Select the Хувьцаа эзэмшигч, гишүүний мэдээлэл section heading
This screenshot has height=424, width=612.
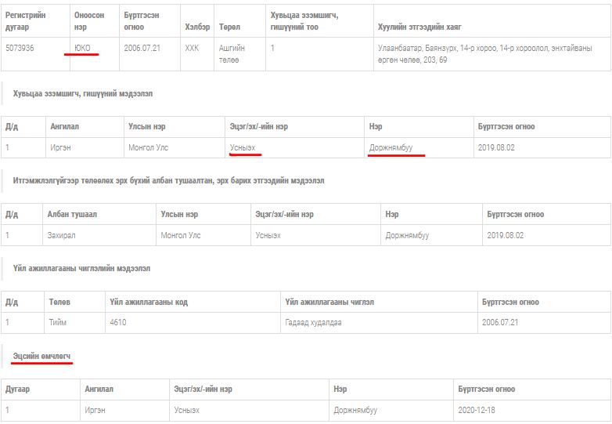[83, 93]
